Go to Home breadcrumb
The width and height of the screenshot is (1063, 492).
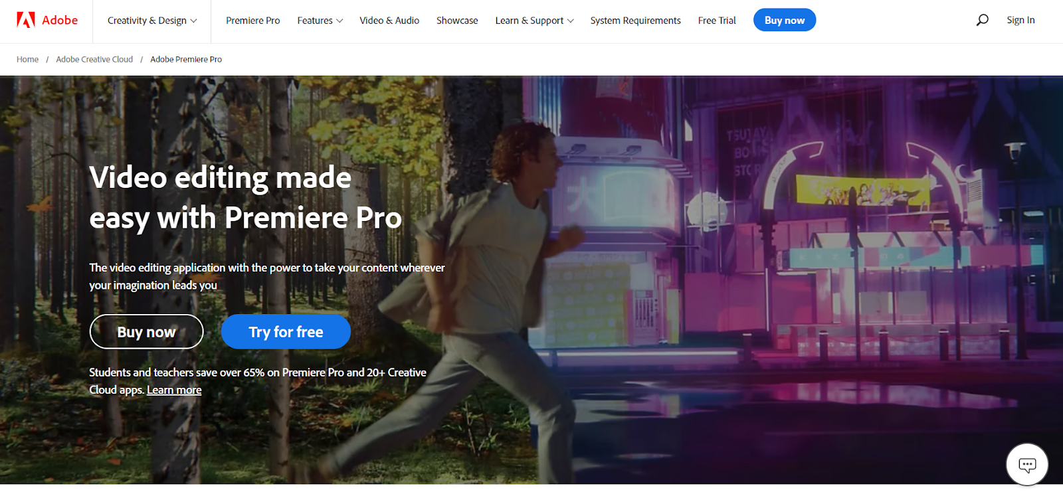[27, 59]
